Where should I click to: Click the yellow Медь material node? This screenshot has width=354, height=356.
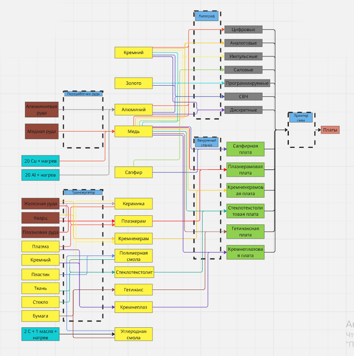(x=133, y=131)
